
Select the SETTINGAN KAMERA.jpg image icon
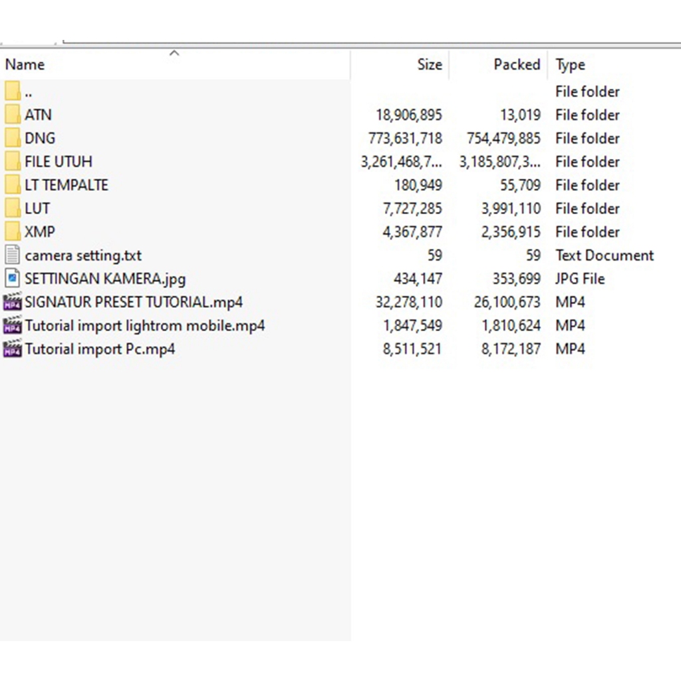click(13, 279)
